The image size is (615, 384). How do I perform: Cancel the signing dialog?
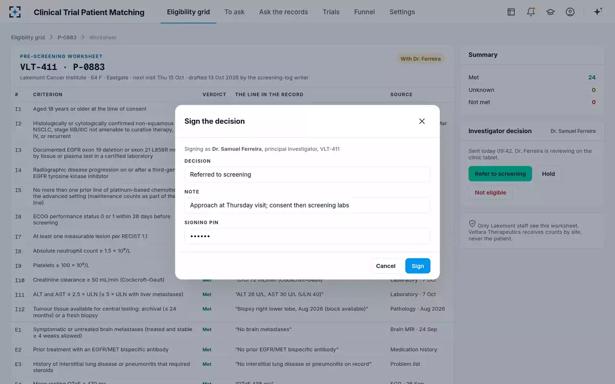coord(385,266)
